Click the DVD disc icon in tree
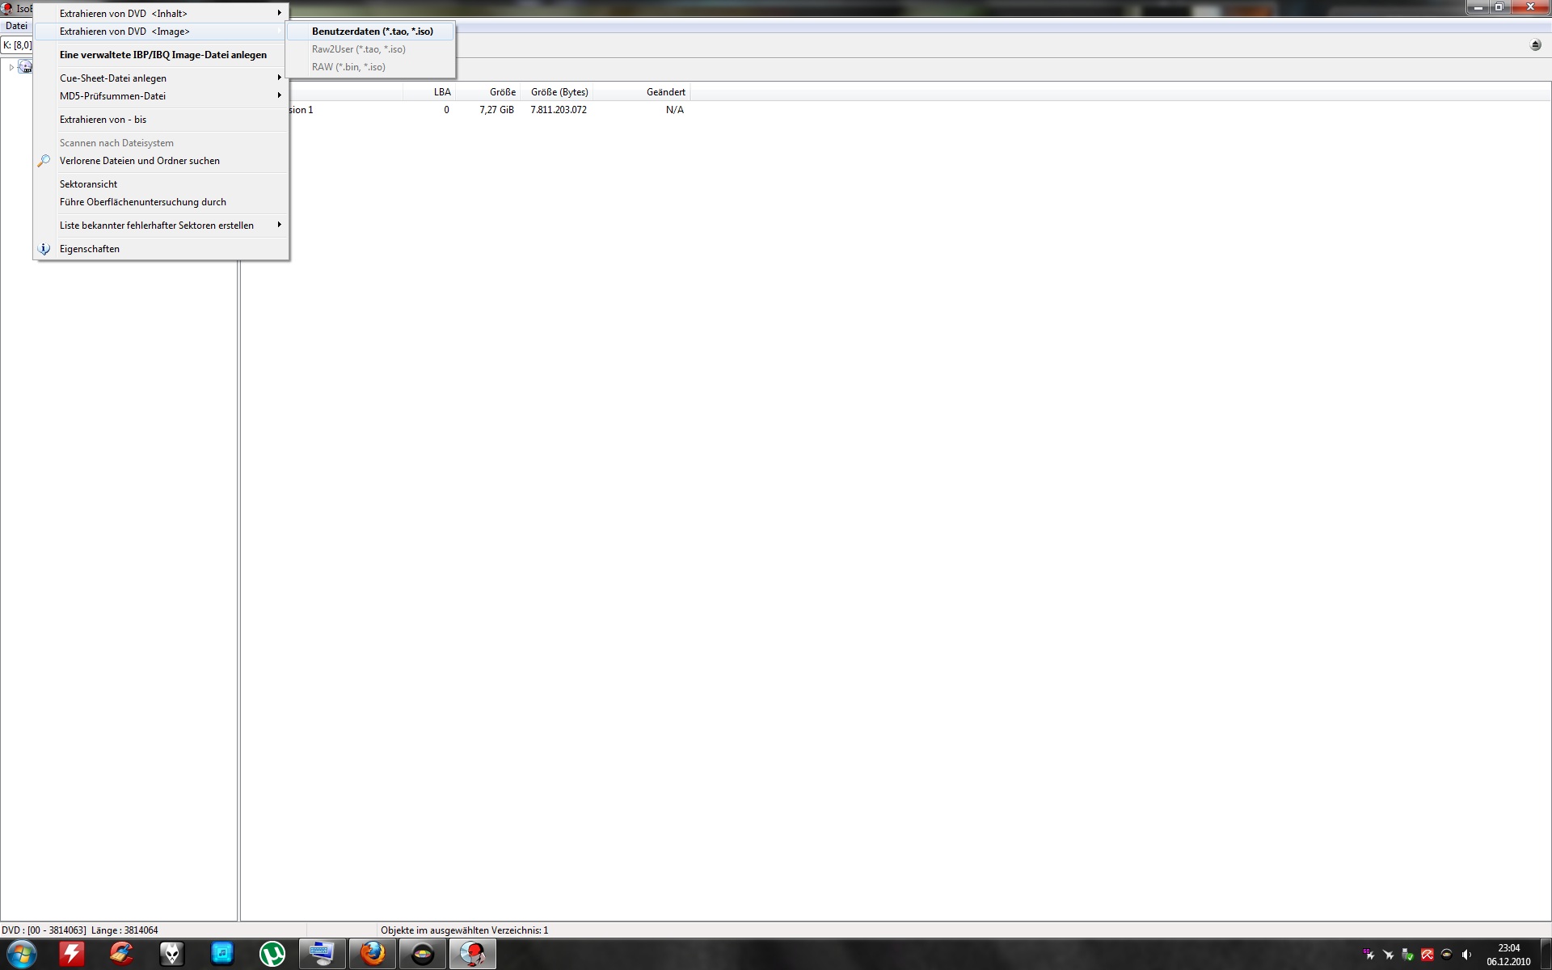Screen dimensions: 1552x970 click(25, 67)
